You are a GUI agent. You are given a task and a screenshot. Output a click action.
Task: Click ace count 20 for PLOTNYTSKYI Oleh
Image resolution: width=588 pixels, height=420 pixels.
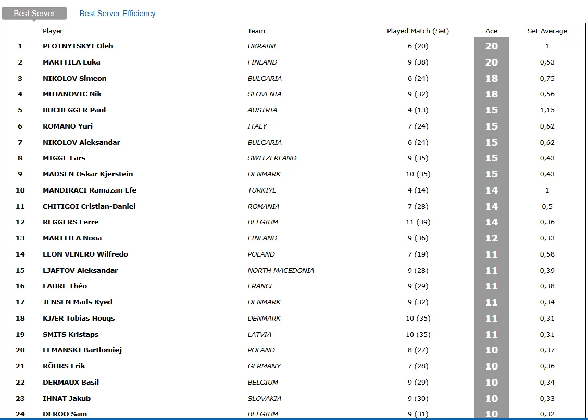(491, 46)
